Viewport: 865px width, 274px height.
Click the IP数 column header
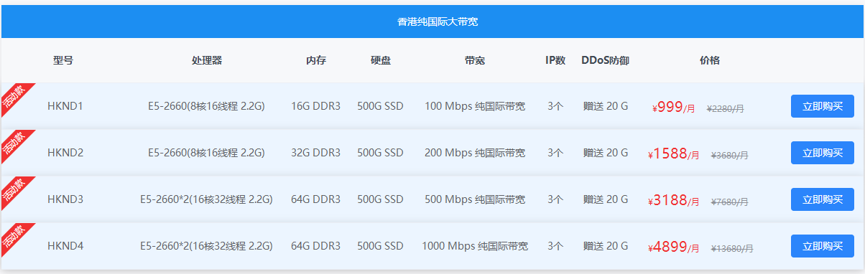pyautogui.click(x=555, y=60)
